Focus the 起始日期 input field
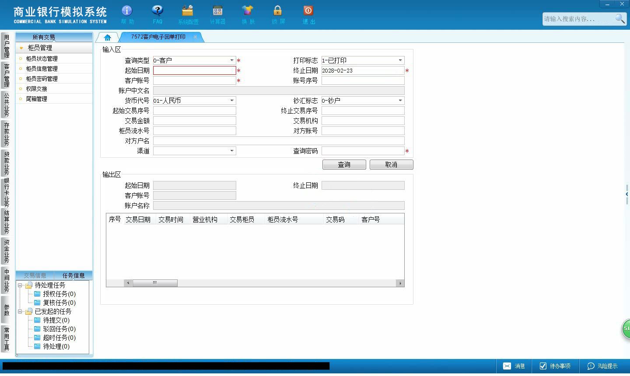630x376 pixels. pos(195,70)
